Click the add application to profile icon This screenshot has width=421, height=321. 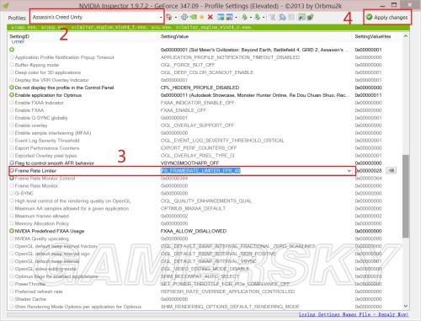tap(221, 17)
